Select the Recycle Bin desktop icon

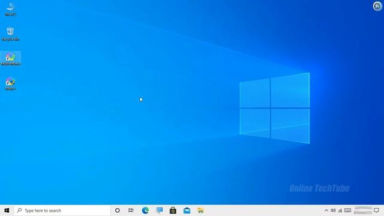(x=10, y=34)
